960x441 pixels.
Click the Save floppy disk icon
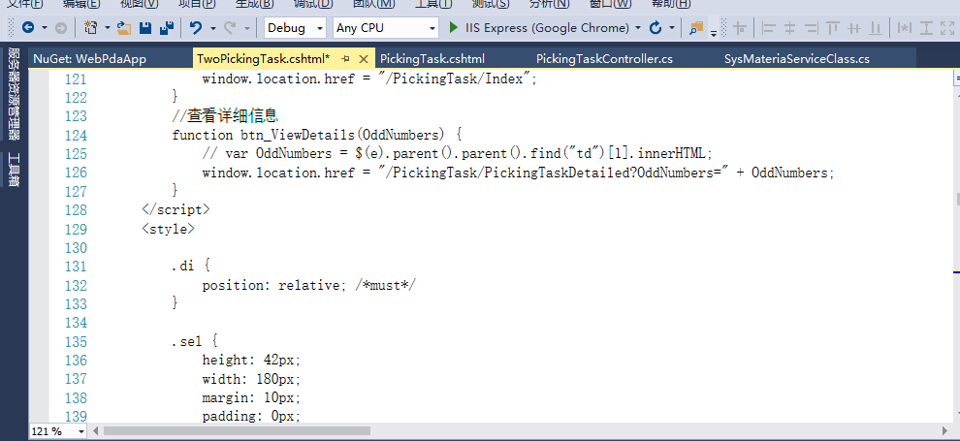(145, 27)
